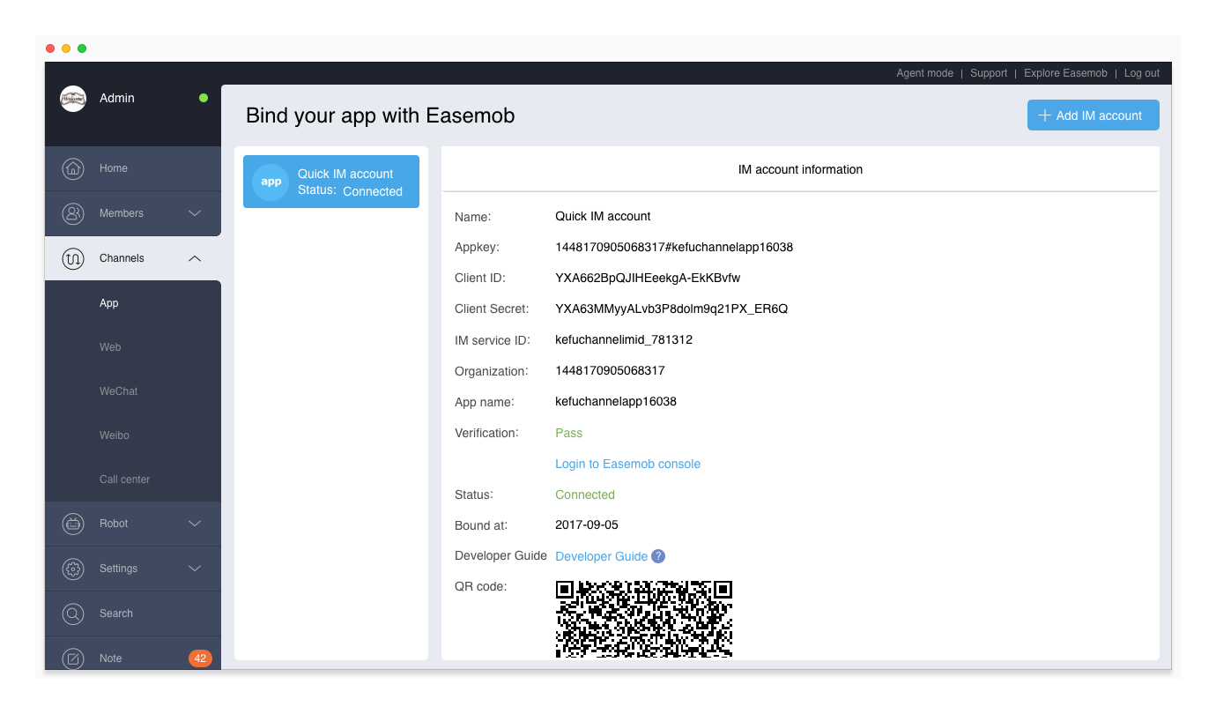Click the Bind your app with Easemob heading
This screenshot has height=714, width=1216.
pos(380,115)
